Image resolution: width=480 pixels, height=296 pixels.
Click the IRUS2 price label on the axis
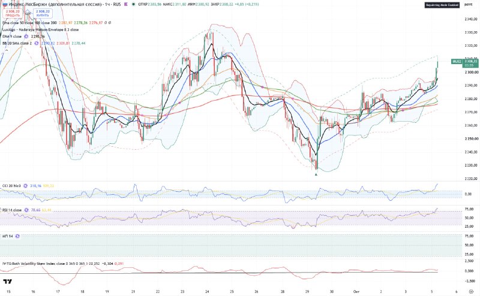(x=457, y=62)
